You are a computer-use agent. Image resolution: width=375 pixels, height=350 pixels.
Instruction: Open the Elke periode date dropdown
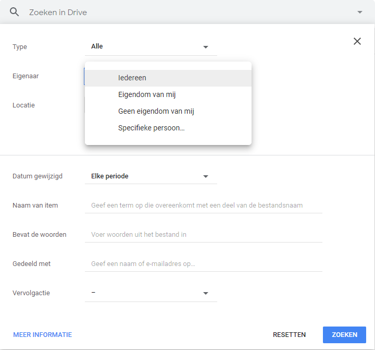[151, 176]
